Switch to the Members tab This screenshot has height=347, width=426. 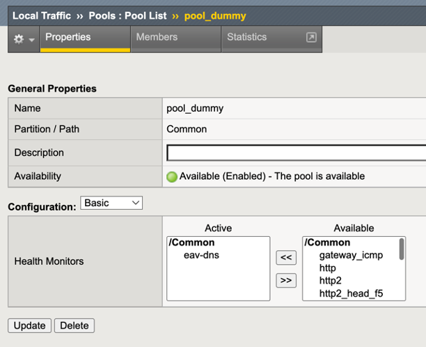click(157, 38)
